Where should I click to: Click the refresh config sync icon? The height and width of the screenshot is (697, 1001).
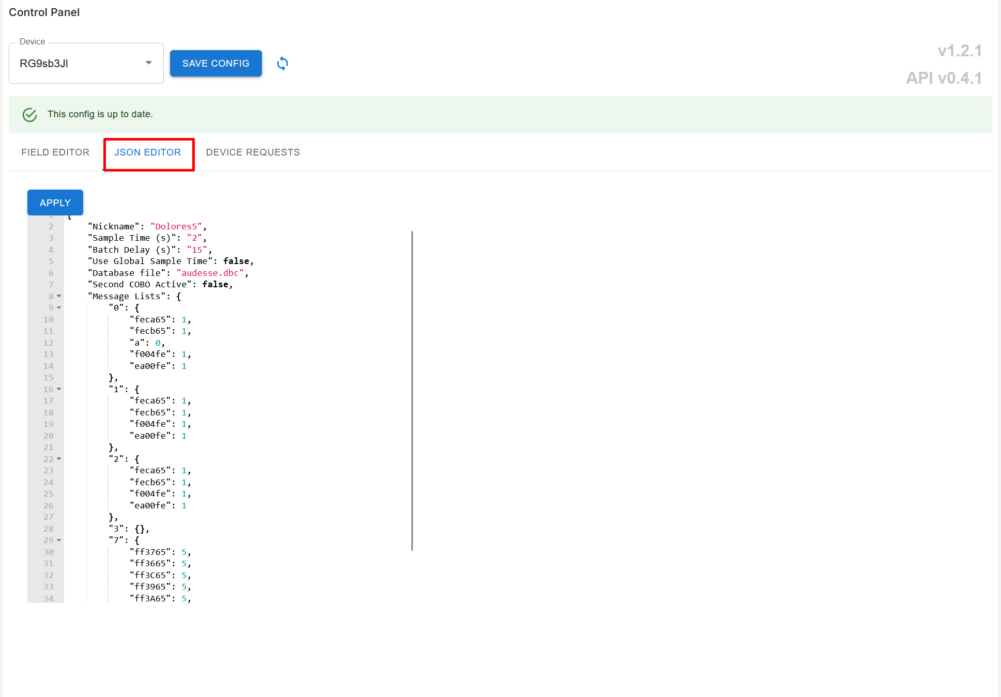pos(282,64)
